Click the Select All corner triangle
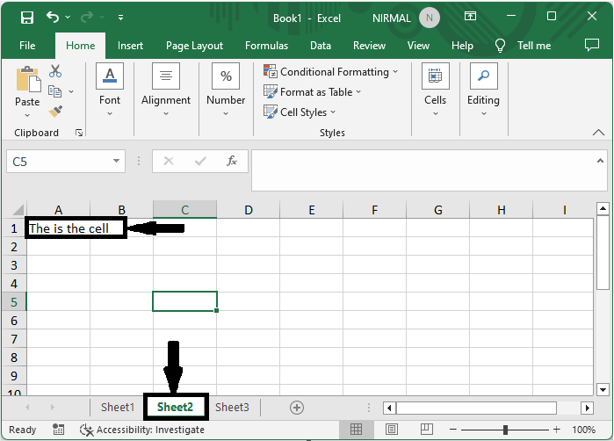 pos(18,210)
